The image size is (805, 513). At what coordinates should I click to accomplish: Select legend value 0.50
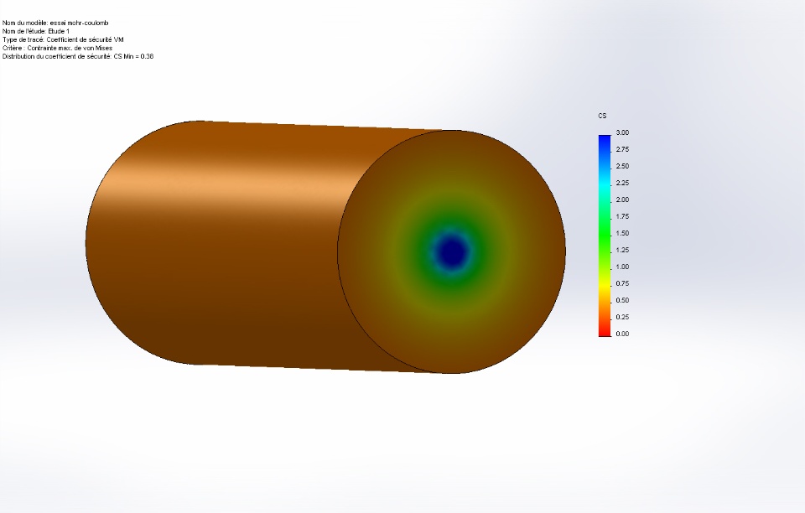[622, 300]
